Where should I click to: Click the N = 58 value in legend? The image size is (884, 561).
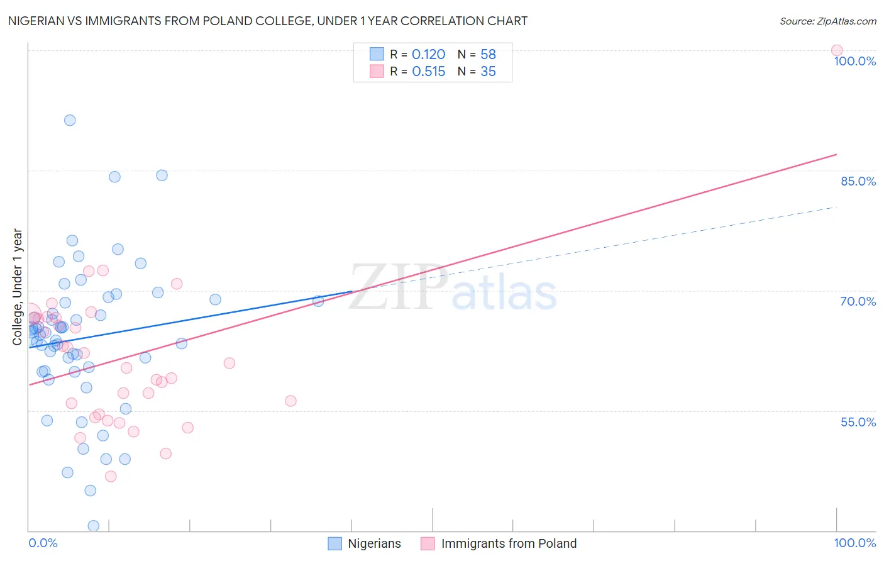[x=477, y=54]
